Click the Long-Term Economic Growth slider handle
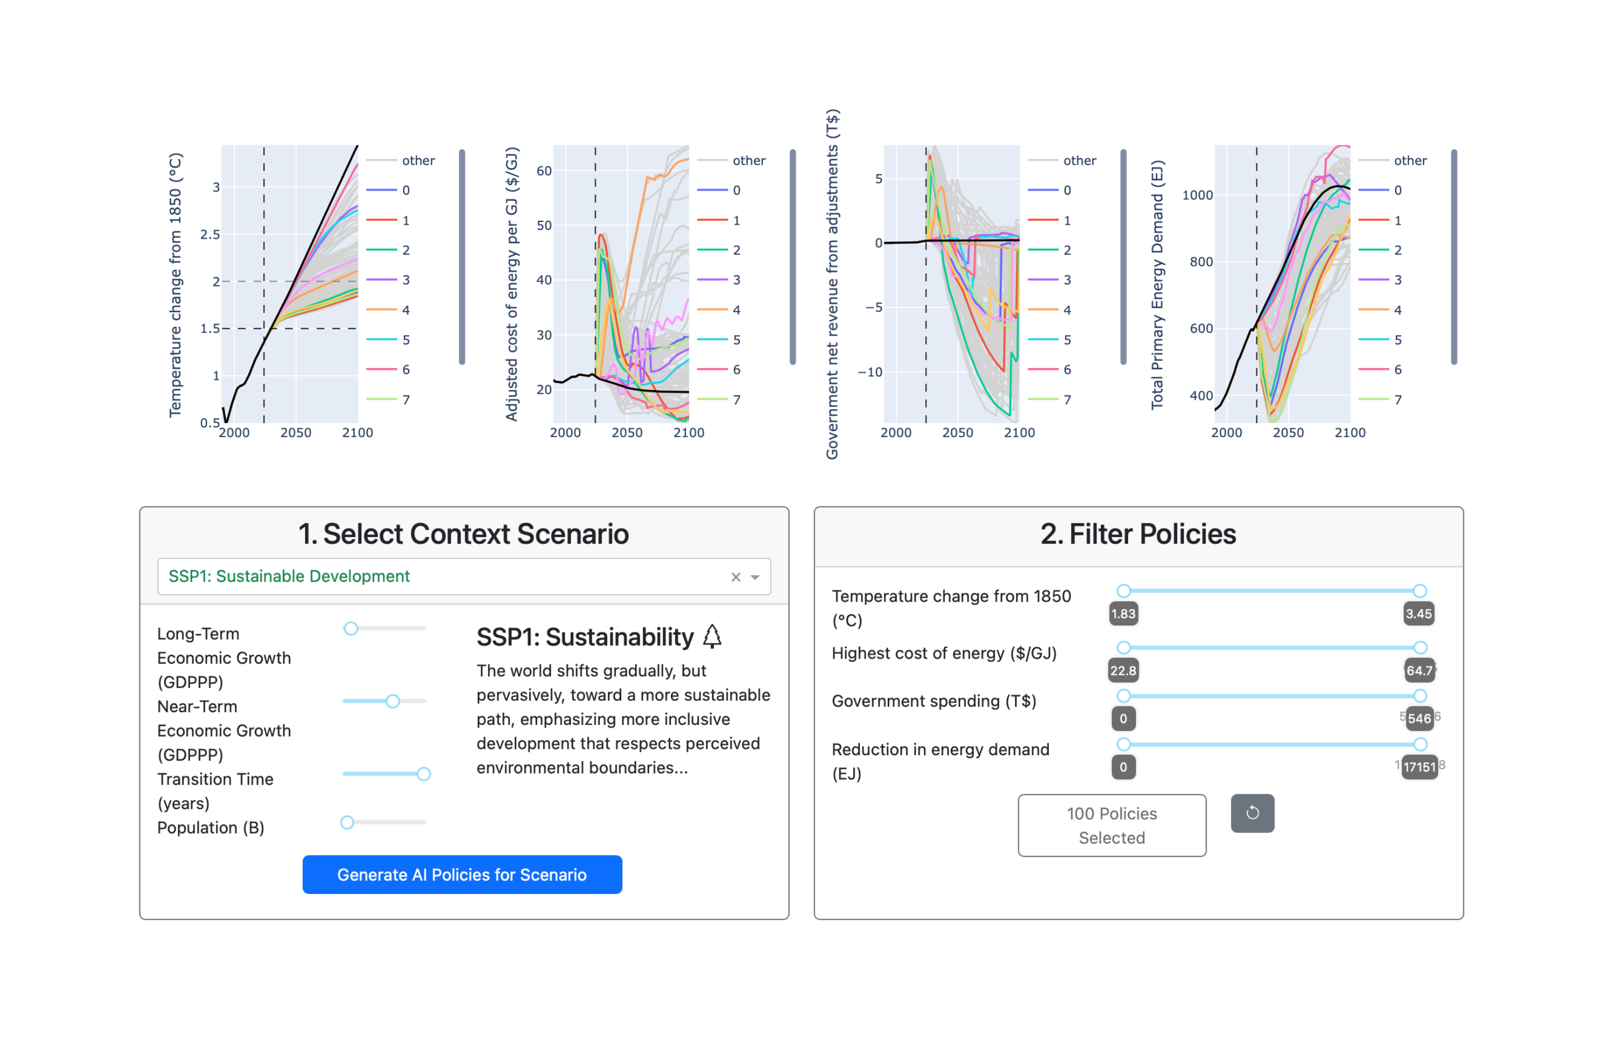1606x1054 pixels. [351, 629]
